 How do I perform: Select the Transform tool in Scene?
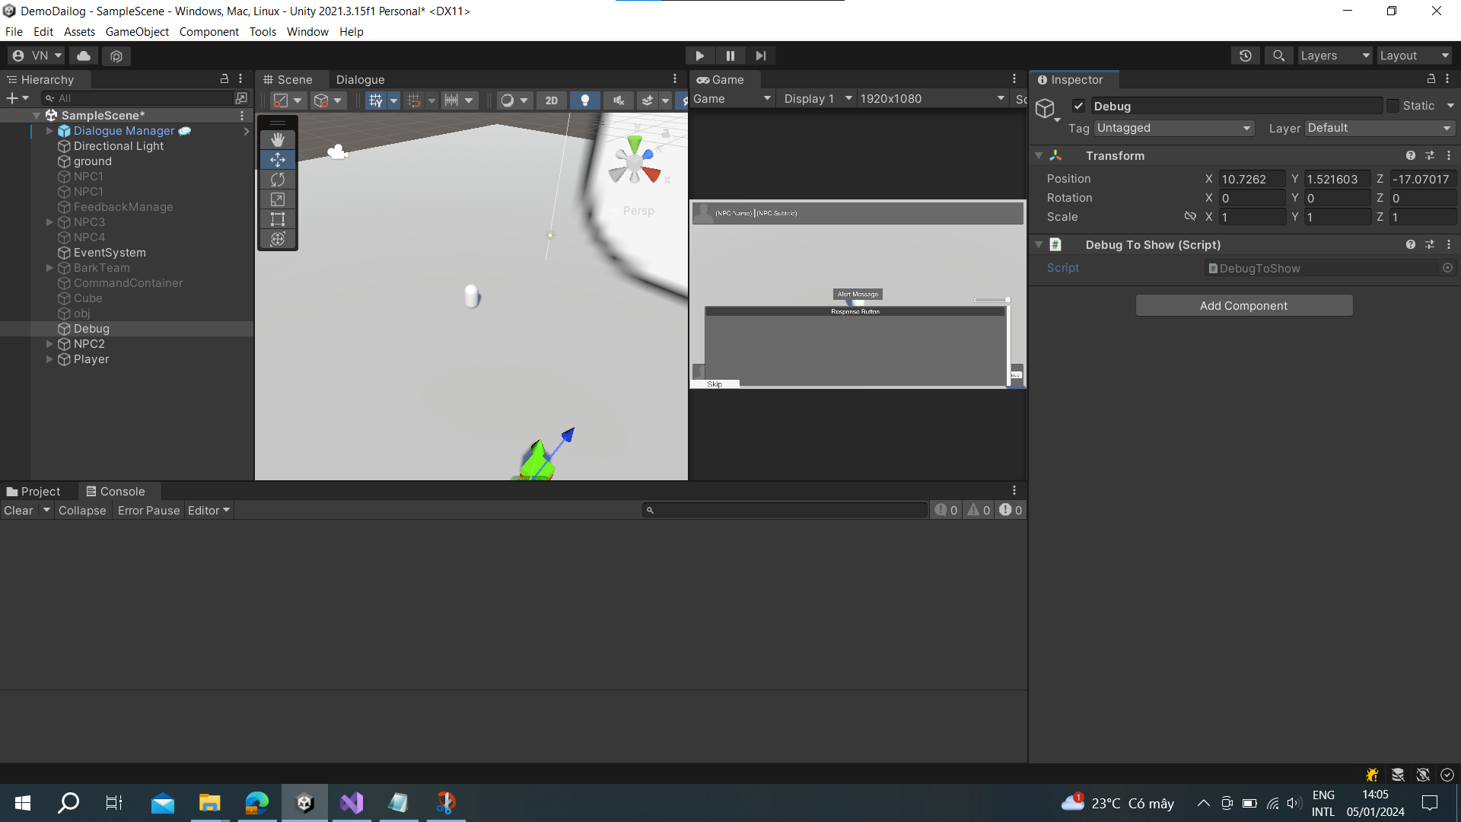tap(278, 239)
